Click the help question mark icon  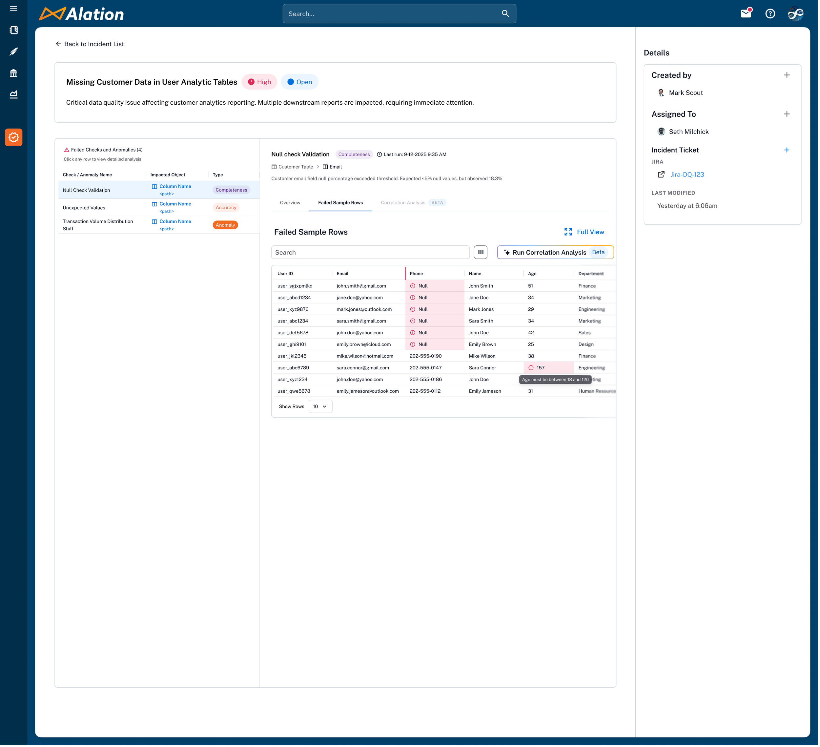pos(770,13)
